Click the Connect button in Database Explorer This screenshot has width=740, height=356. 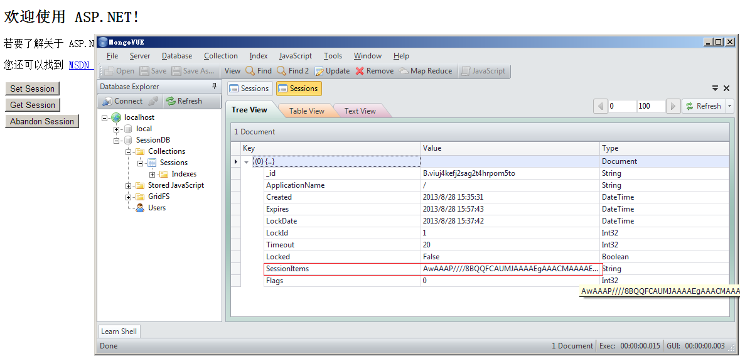click(122, 101)
